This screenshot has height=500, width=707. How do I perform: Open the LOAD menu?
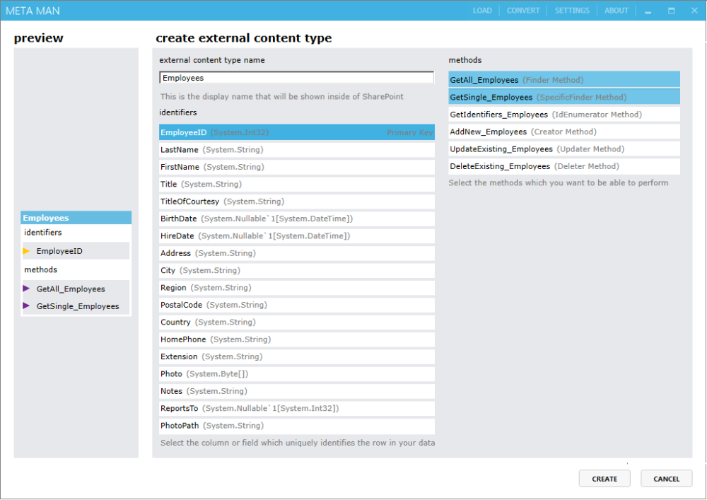point(482,11)
